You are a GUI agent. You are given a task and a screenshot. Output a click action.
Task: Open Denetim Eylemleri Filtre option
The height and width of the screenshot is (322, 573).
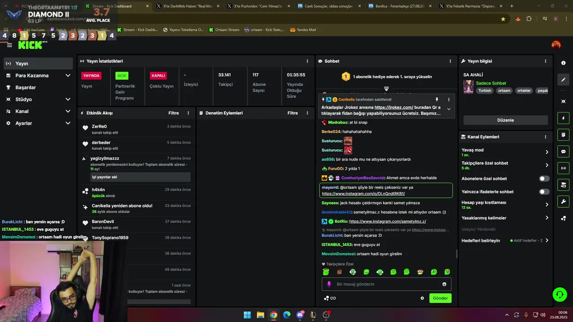[292, 113]
